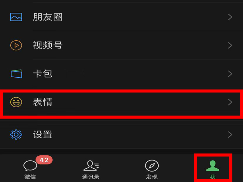Tap the Moments (朋友圈) picture icon
Image resolution: width=243 pixels, height=182 pixels.
pos(16,17)
